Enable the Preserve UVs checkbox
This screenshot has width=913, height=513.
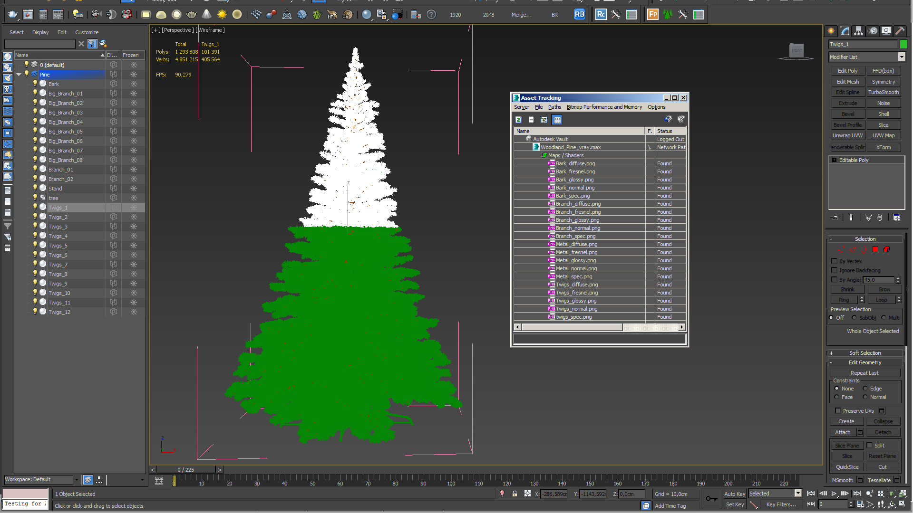[838, 411]
